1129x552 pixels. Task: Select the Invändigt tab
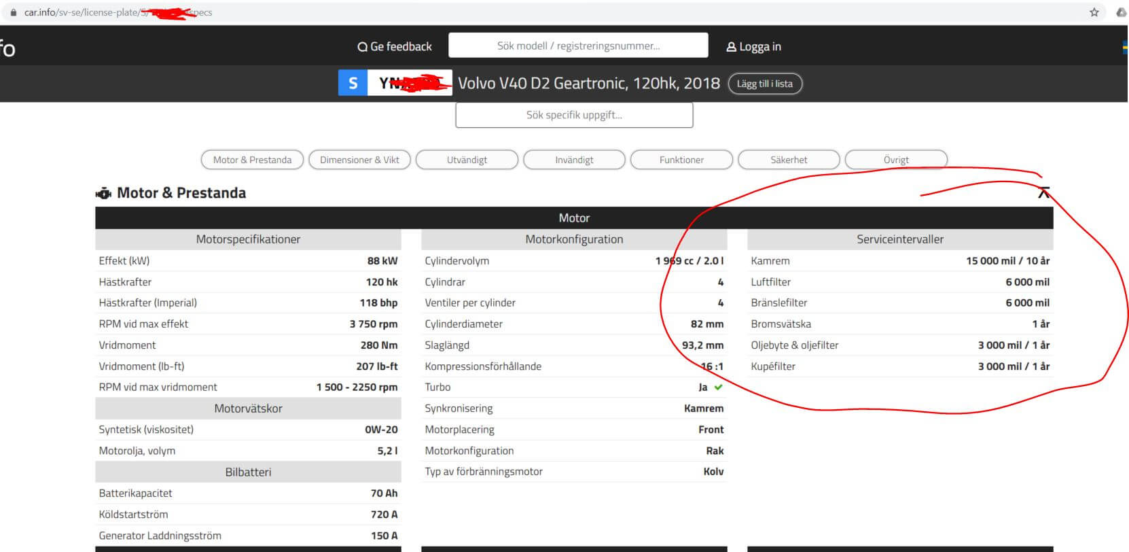[574, 160]
